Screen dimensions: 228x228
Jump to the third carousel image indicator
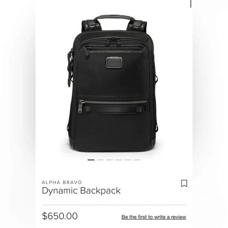(x=109, y=160)
